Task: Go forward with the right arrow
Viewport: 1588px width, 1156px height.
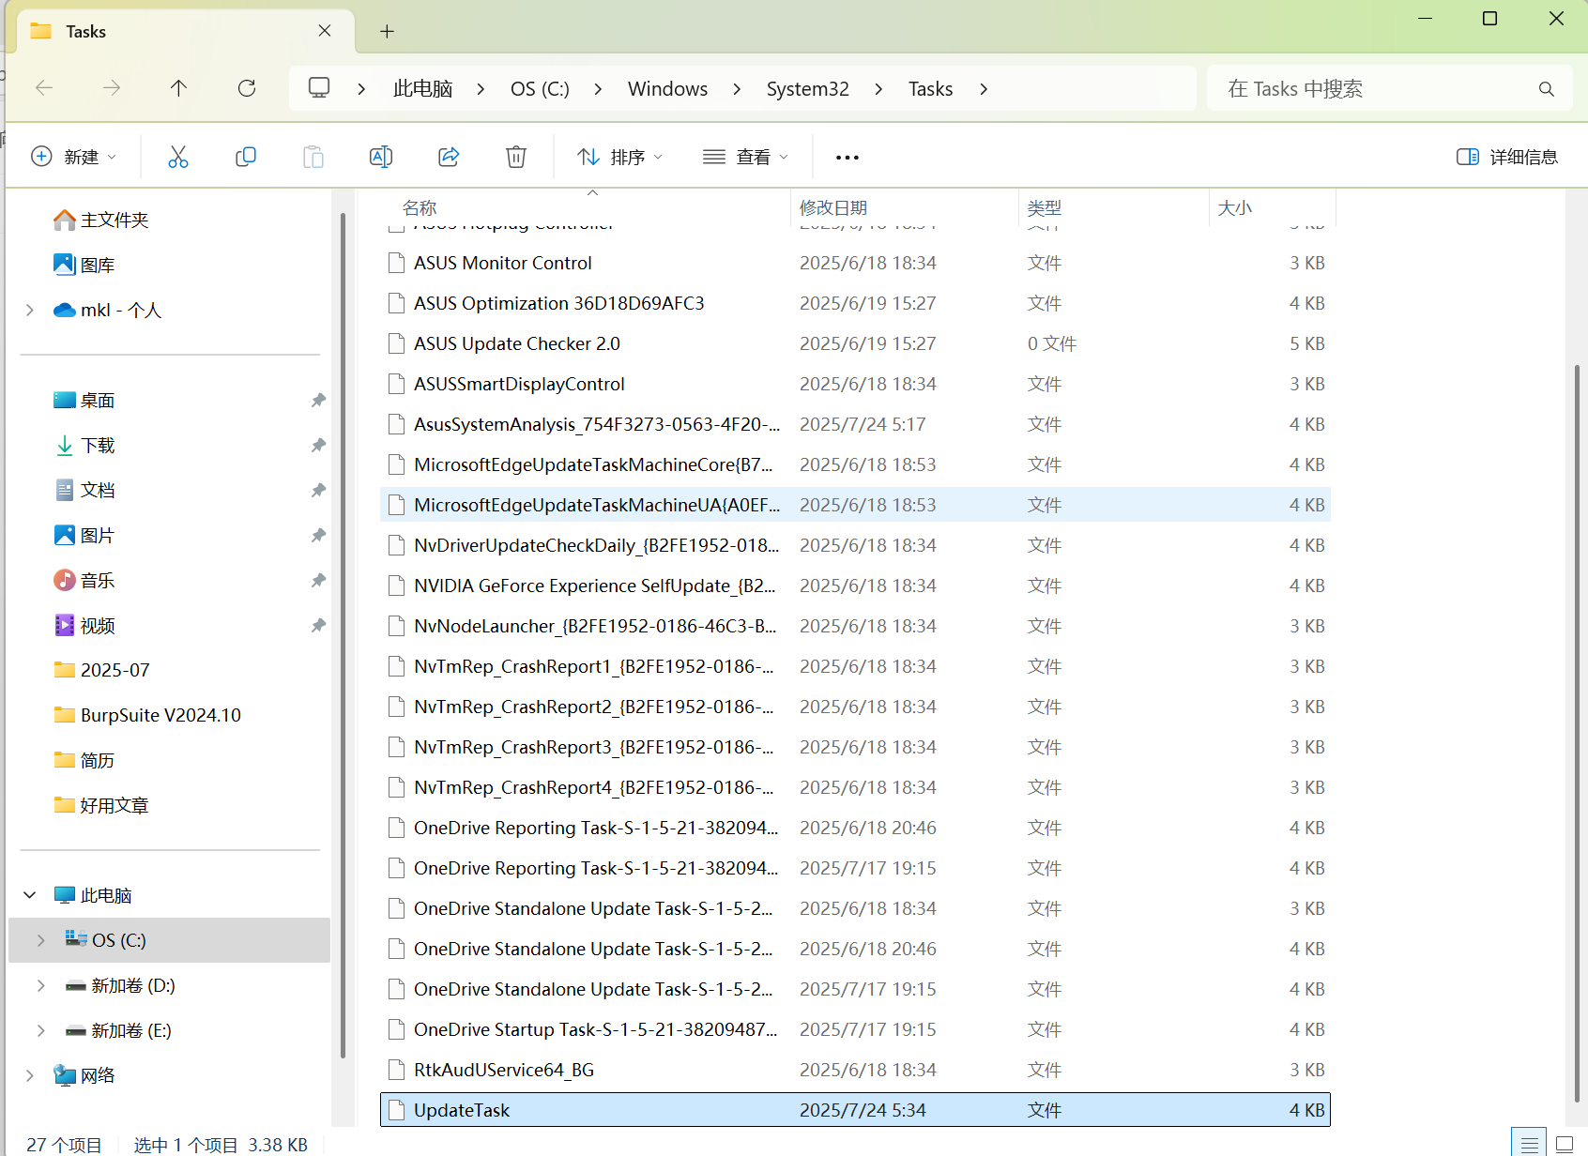Action: pos(112,88)
